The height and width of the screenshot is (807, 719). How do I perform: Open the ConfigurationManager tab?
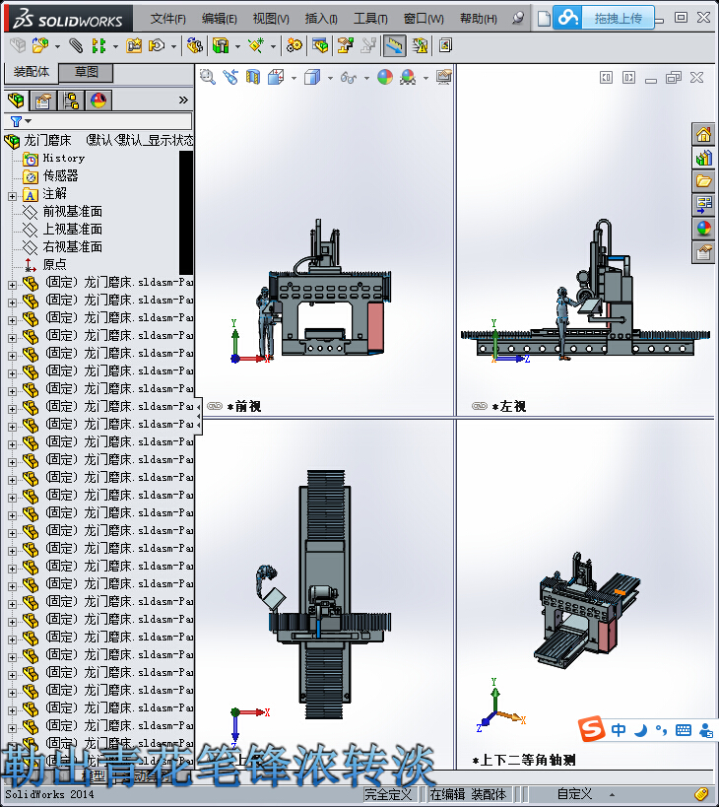[71, 100]
